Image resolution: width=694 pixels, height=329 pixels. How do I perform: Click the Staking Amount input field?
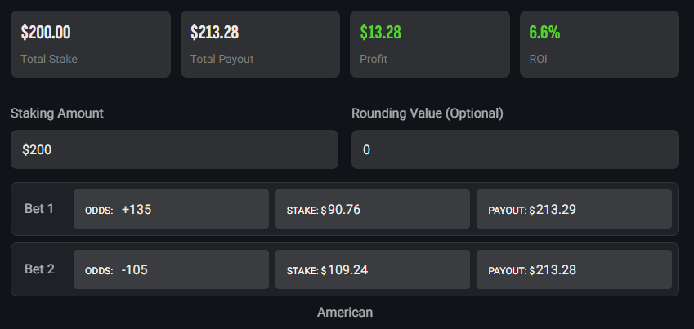174,149
